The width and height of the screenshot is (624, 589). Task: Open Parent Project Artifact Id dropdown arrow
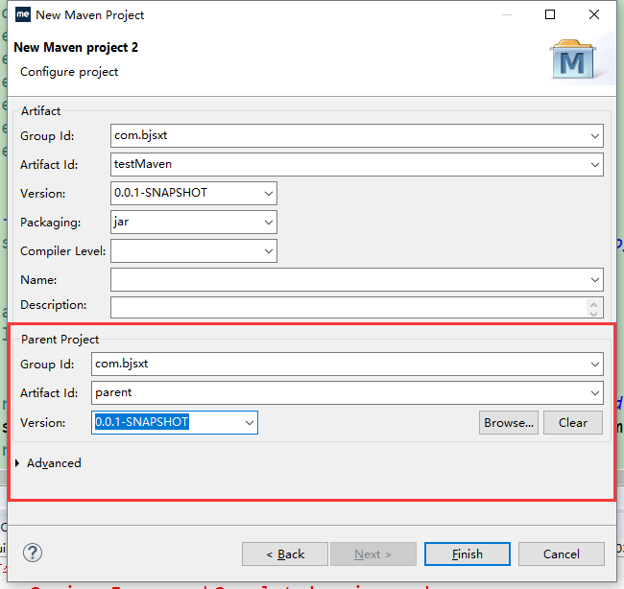click(x=594, y=393)
